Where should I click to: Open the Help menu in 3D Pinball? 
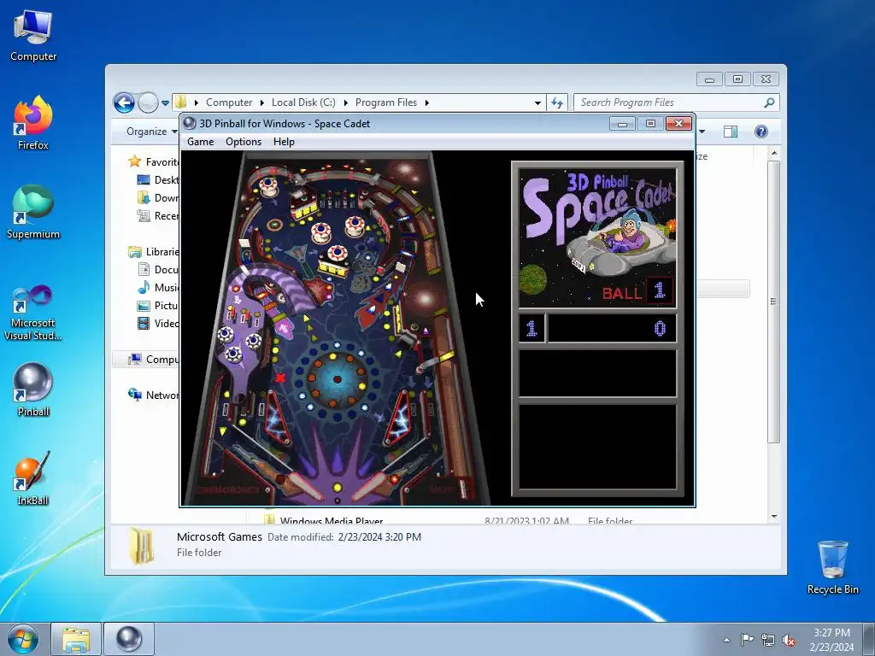click(284, 142)
